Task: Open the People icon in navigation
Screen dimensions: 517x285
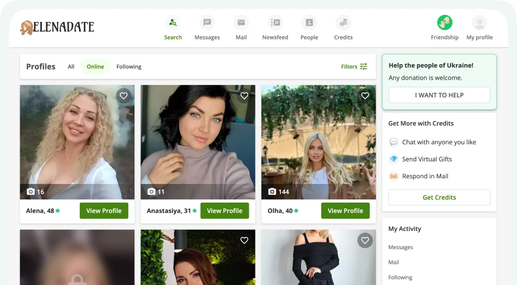Action: (x=309, y=23)
